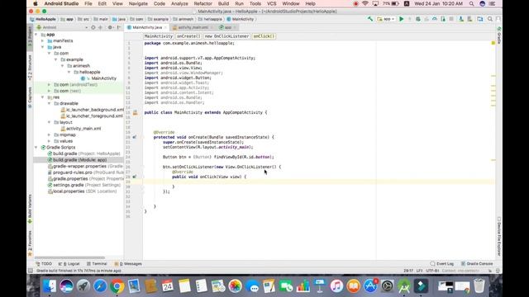This screenshot has width=529, height=297.
Task: Click the hide project panel icon
Action: (119, 27)
